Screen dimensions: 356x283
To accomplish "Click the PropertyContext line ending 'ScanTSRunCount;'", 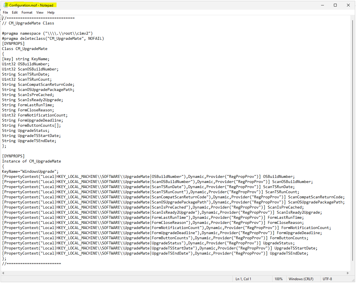I will pos(151,192).
